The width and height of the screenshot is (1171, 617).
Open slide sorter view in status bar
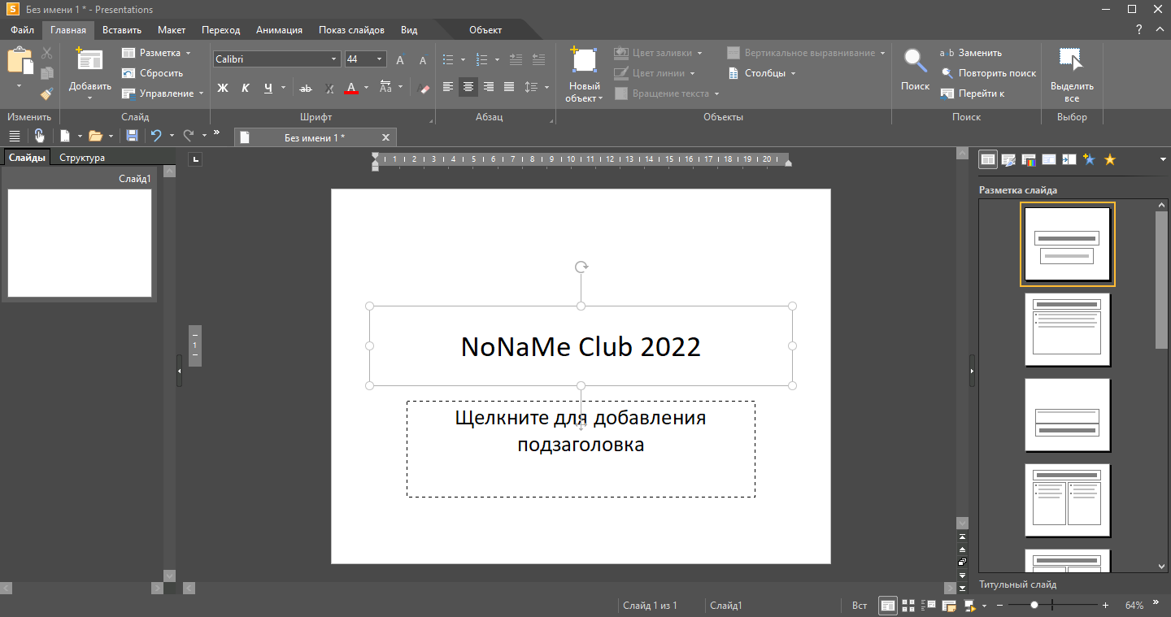pos(908,605)
